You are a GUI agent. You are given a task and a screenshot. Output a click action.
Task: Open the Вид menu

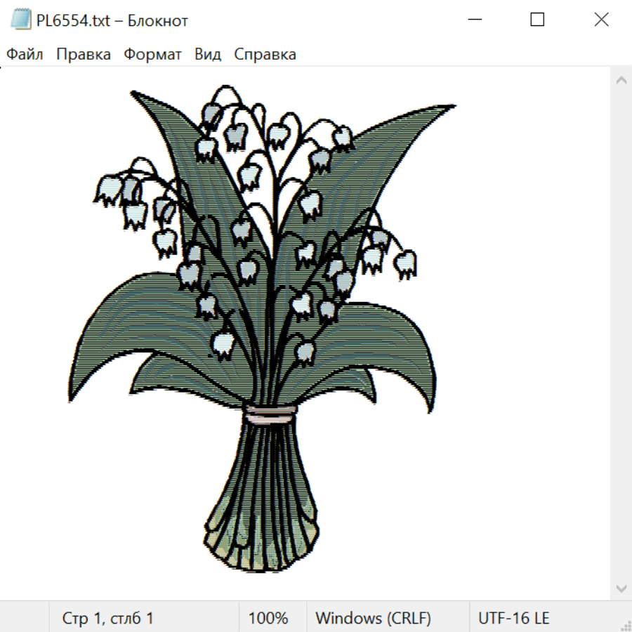click(x=208, y=55)
